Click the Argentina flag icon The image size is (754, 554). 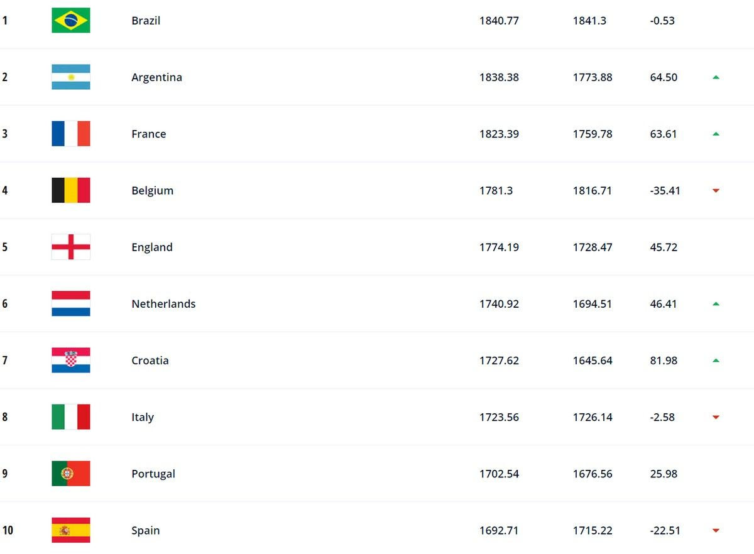(x=70, y=77)
